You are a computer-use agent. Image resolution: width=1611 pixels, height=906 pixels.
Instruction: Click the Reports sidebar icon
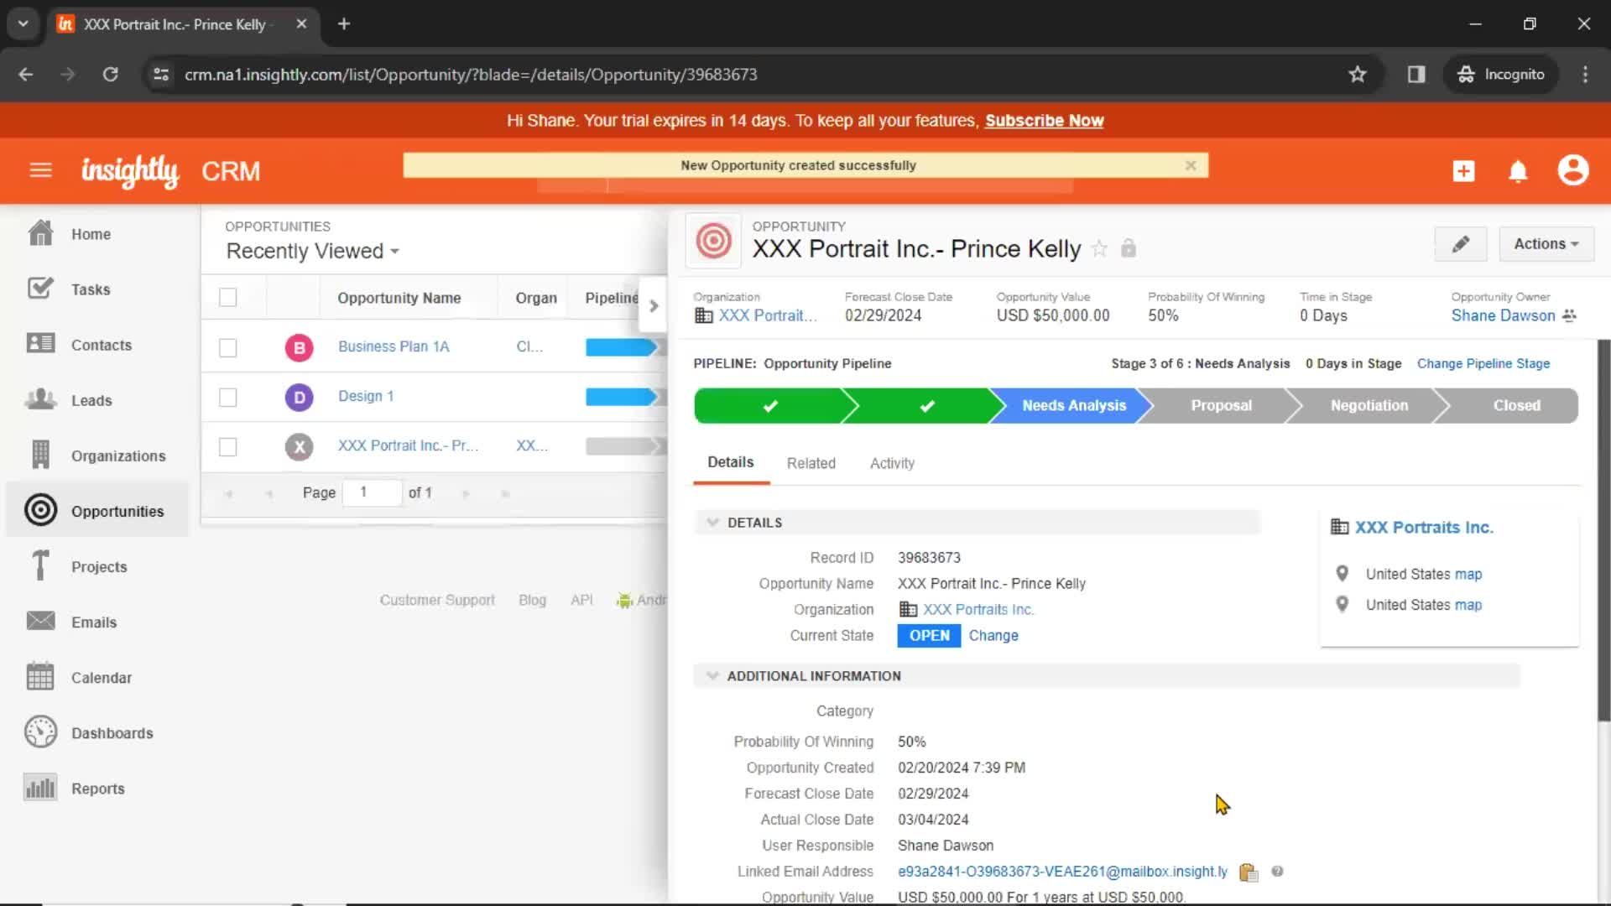pos(39,788)
